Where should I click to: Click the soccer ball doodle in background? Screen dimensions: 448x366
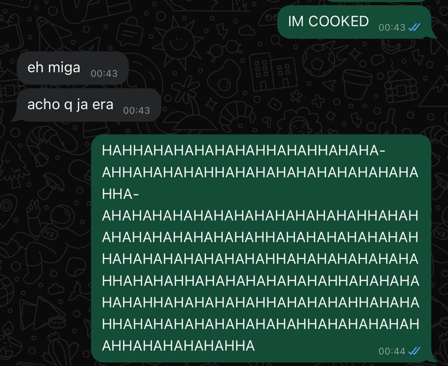tap(319, 61)
